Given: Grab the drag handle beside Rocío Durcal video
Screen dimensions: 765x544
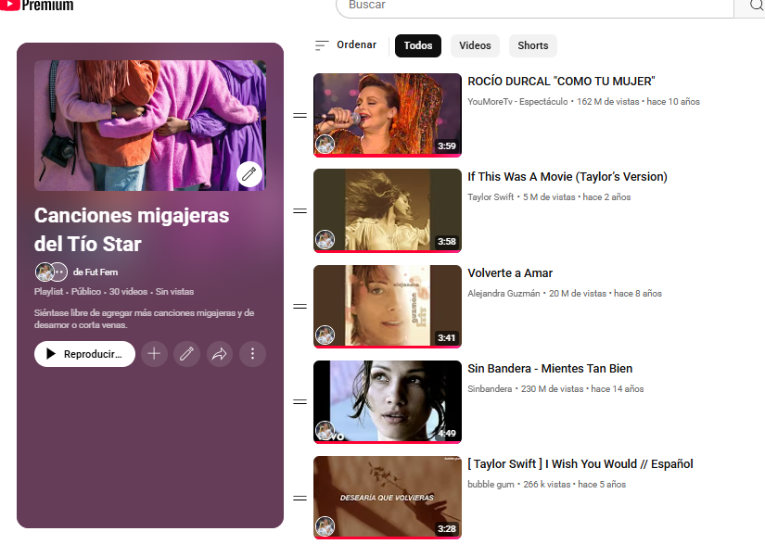Looking at the screenshot, I should [300, 116].
